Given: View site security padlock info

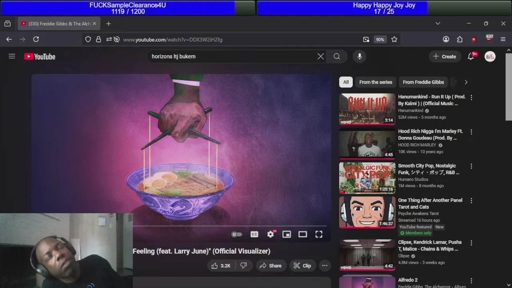Looking at the screenshot, I should pos(98,39).
